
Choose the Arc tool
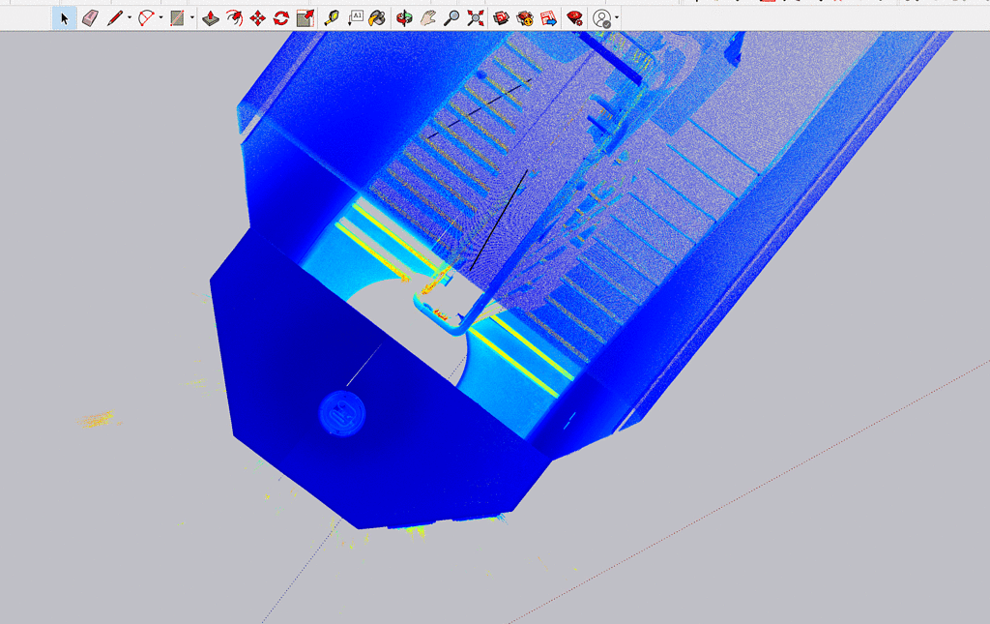click(144, 16)
